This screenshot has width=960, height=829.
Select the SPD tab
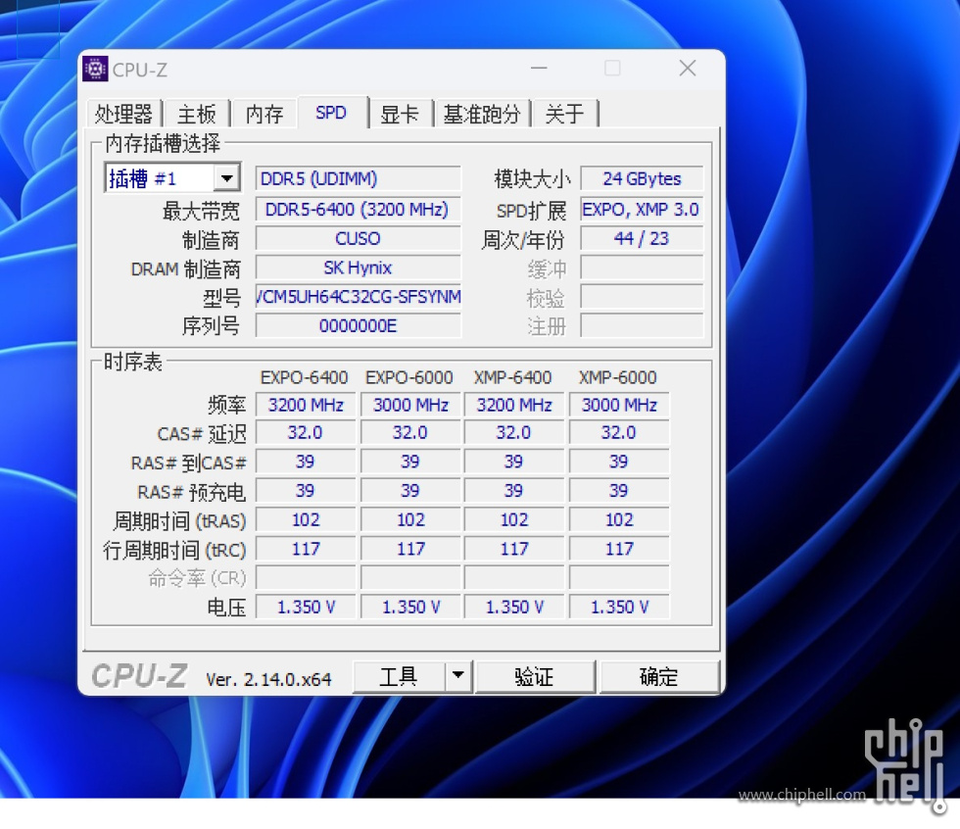point(331,113)
